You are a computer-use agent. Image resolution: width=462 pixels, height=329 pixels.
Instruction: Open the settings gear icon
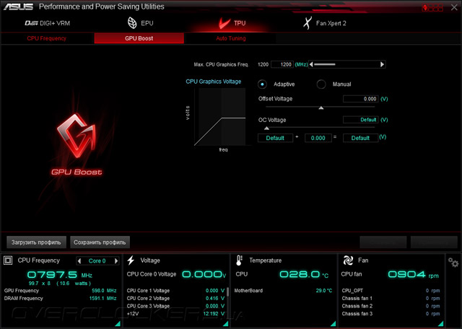pos(453,262)
